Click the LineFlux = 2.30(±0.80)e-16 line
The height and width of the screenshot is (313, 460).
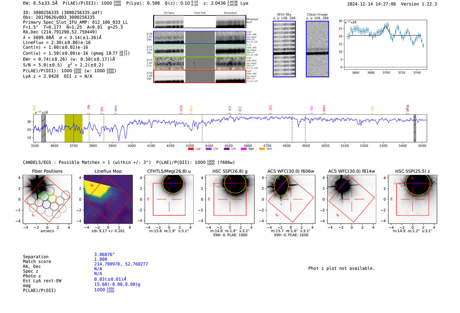click(x=57, y=42)
